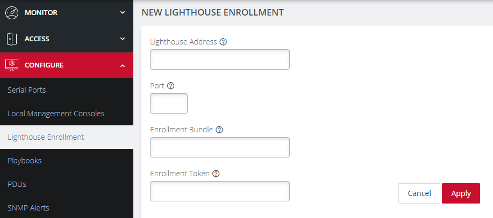
Task: Click the Enrollment Token help icon
Action: [216, 174]
